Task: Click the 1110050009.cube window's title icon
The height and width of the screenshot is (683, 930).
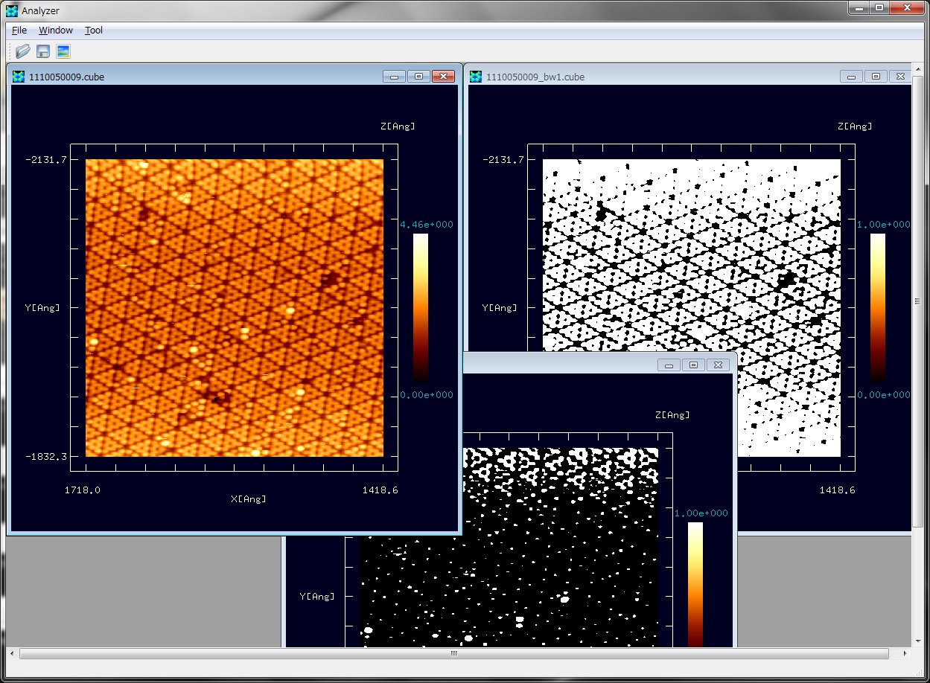Action: [x=19, y=76]
